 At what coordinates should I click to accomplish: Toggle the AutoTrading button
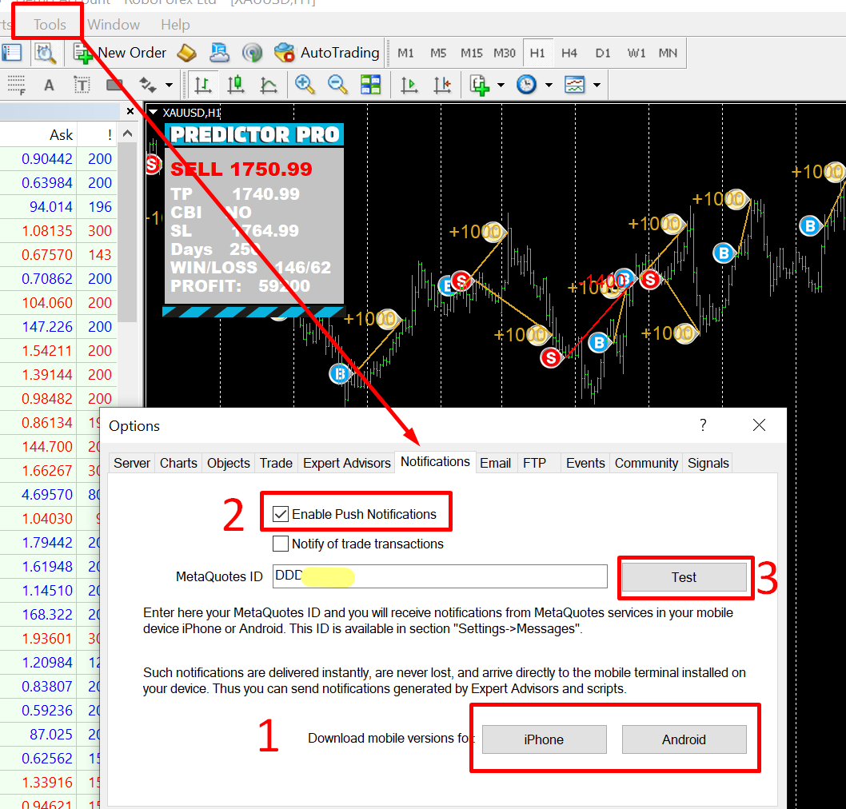click(x=326, y=53)
